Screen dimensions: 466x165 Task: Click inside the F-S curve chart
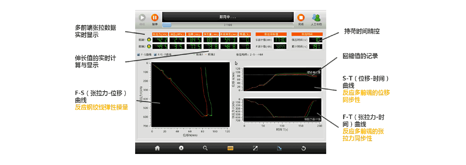(x=191, y=94)
